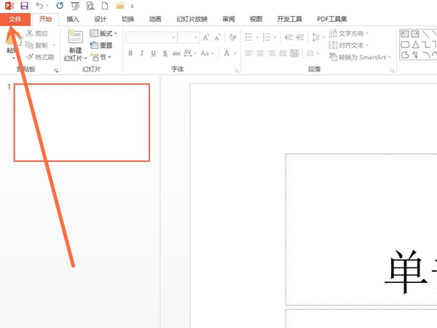Click the open folder icon
The width and height of the screenshot is (437, 328).
click(x=120, y=6)
